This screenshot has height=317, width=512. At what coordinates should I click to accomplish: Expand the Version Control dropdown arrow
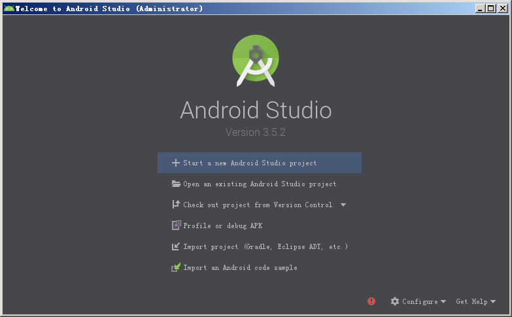coord(343,205)
